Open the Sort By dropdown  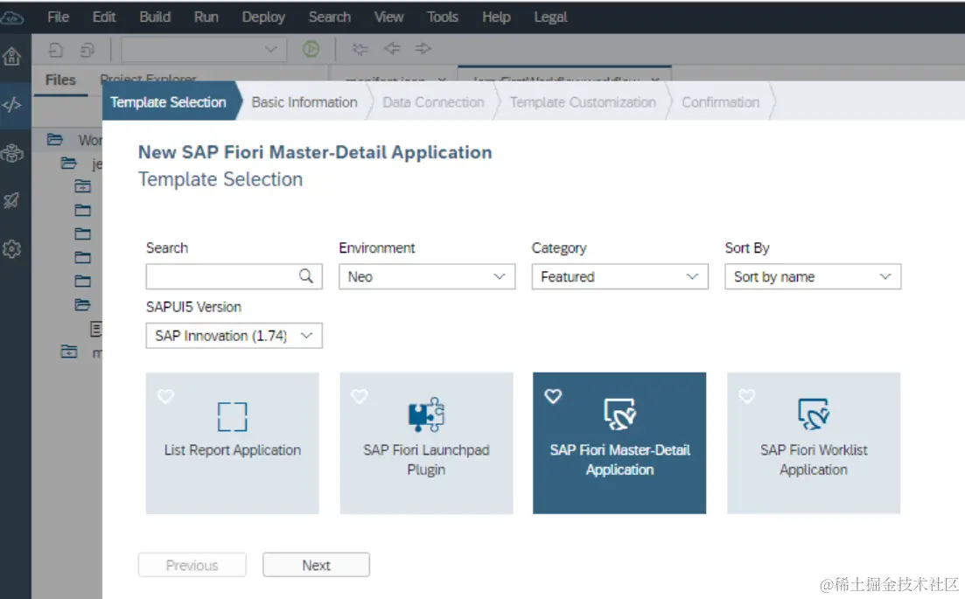[813, 276]
